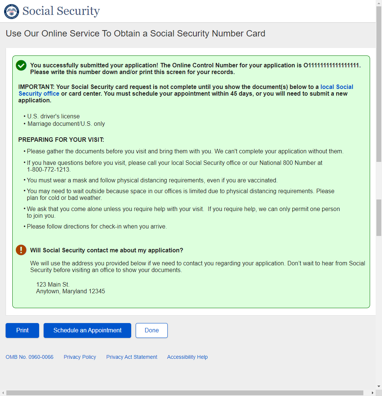382x396 pixels.
Task: Click the Social Security seal logo
Action: pyautogui.click(x=11, y=11)
